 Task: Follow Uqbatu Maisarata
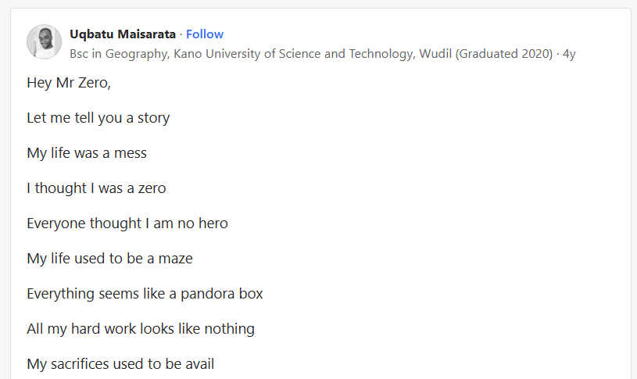[205, 34]
